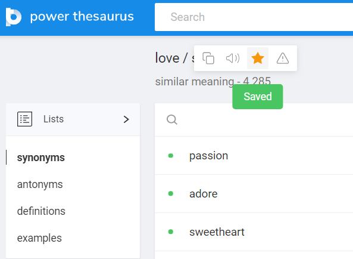Open the examples tab

(x=39, y=238)
